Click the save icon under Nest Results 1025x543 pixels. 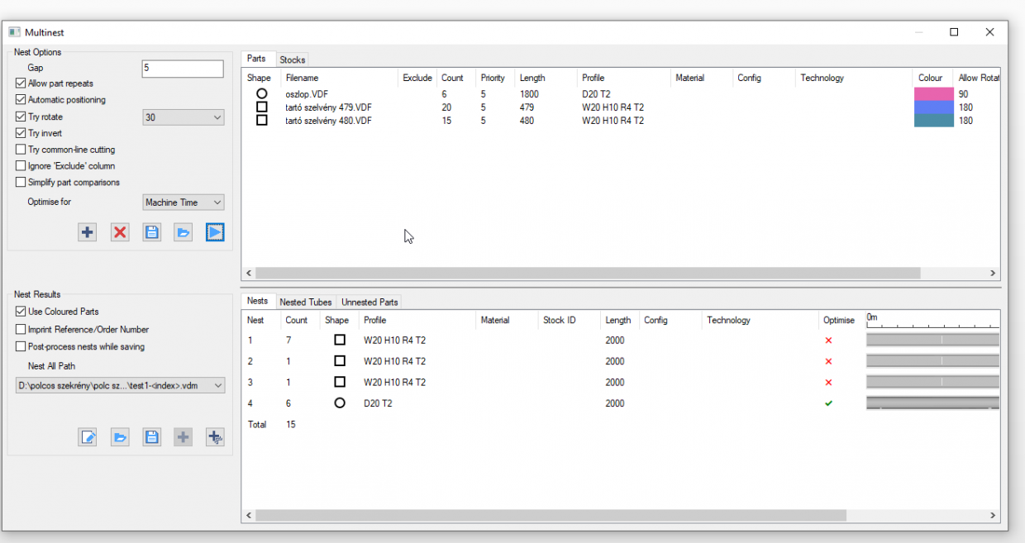click(152, 437)
